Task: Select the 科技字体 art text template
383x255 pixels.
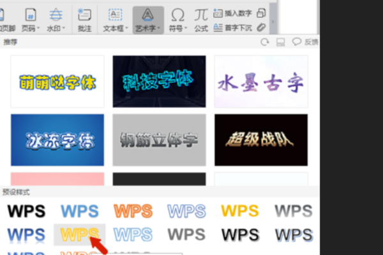Action: [x=159, y=82]
